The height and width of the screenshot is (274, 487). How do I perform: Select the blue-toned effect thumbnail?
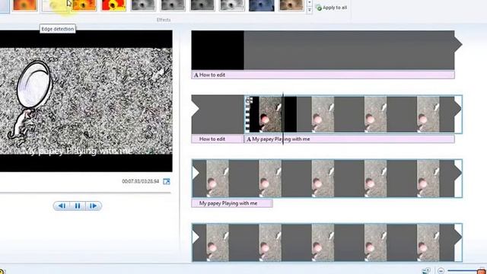click(x=262, y=5)
